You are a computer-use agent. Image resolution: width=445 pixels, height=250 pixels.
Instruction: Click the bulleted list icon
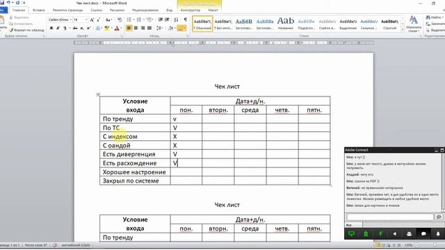pyautogui.click(x=130, y=19)
